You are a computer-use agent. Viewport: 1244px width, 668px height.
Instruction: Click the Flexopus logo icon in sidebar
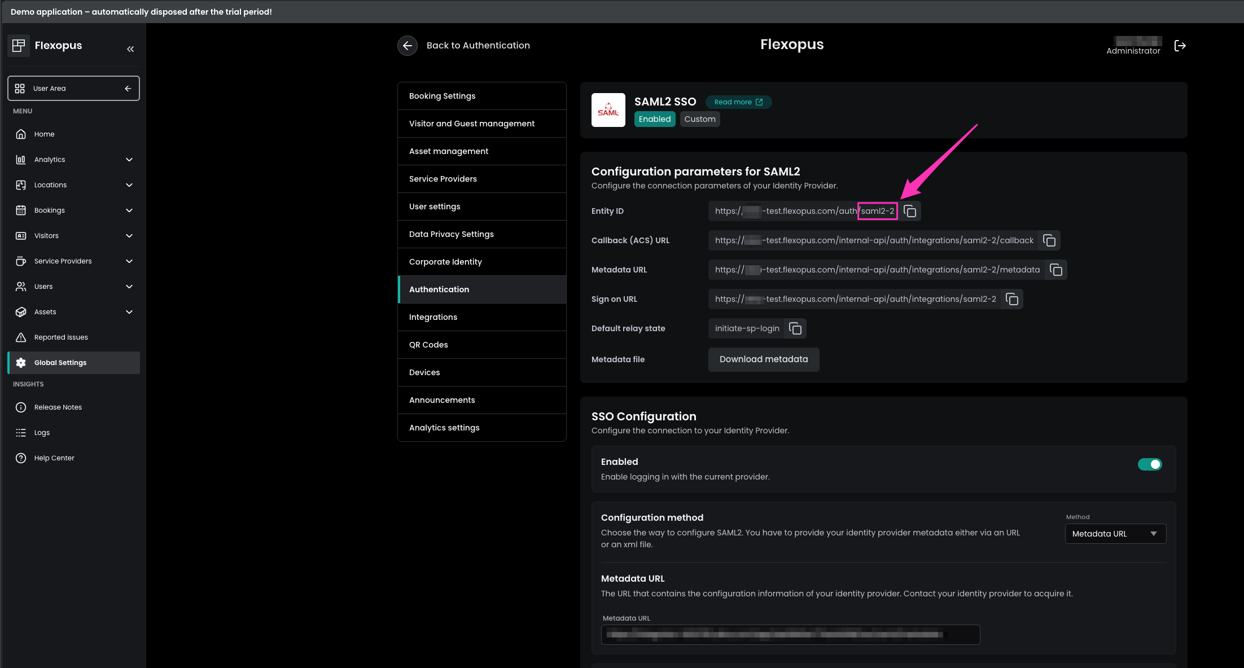point(19,45)
